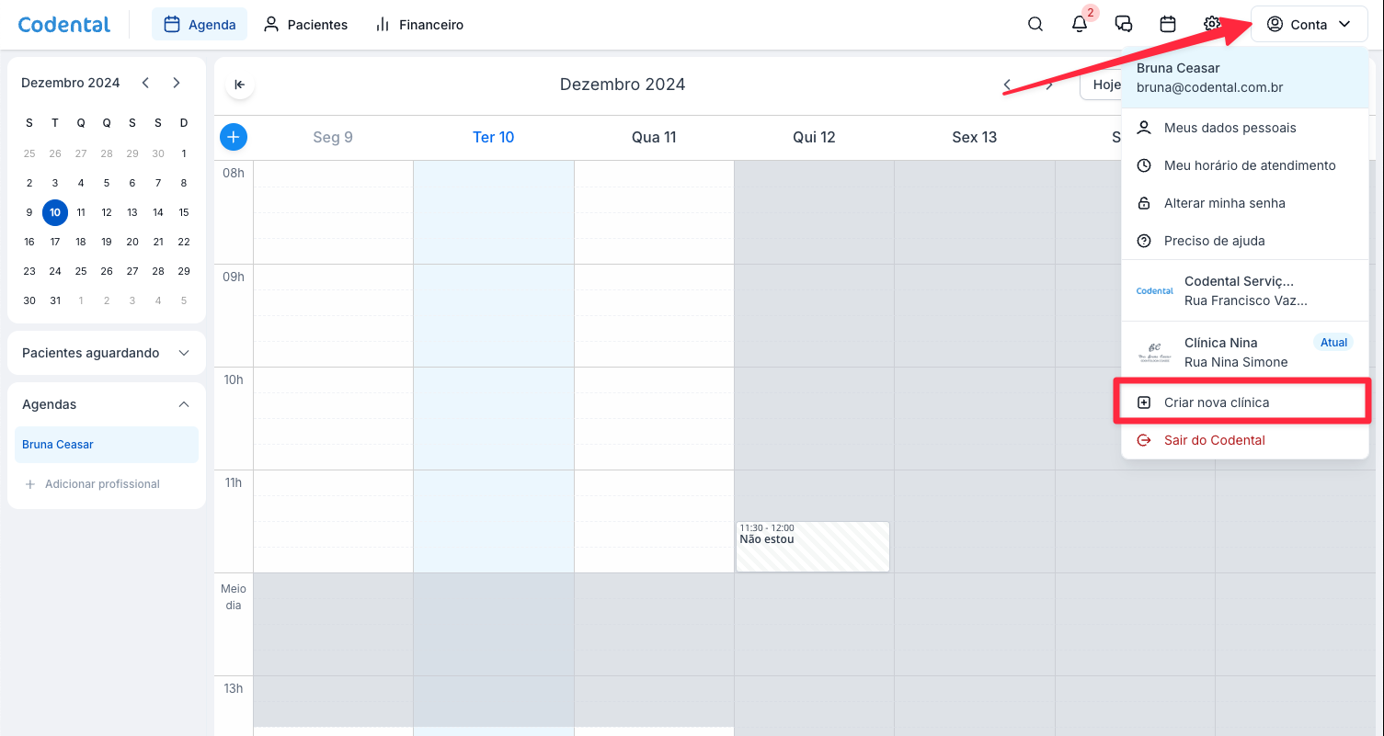Open the Não estou event block
Viewport: 1384px width, 736px height.
[x=812, y=547]
